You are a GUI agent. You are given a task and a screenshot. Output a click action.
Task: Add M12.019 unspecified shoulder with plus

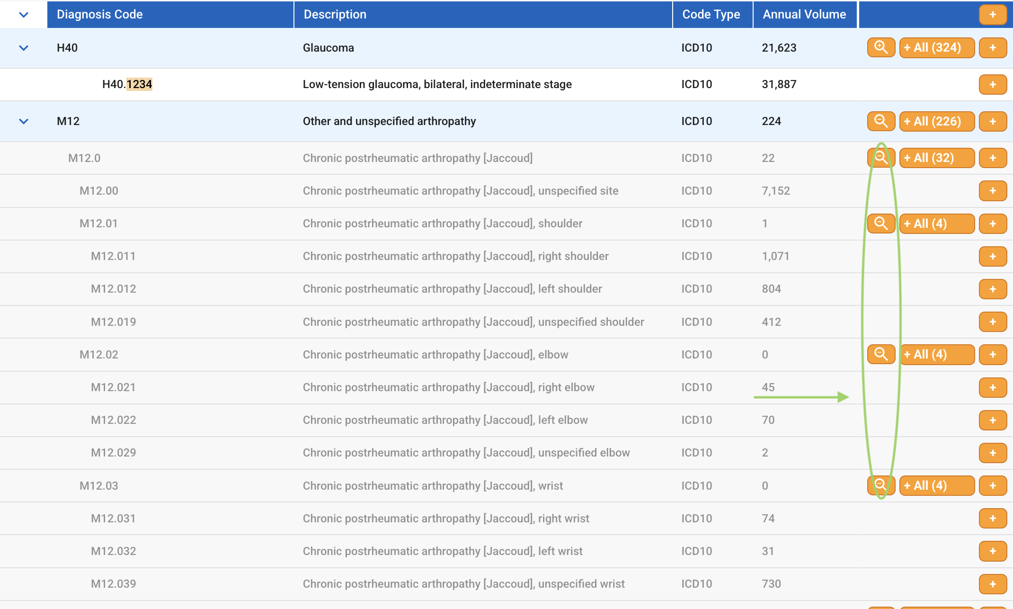click(993, 322)
